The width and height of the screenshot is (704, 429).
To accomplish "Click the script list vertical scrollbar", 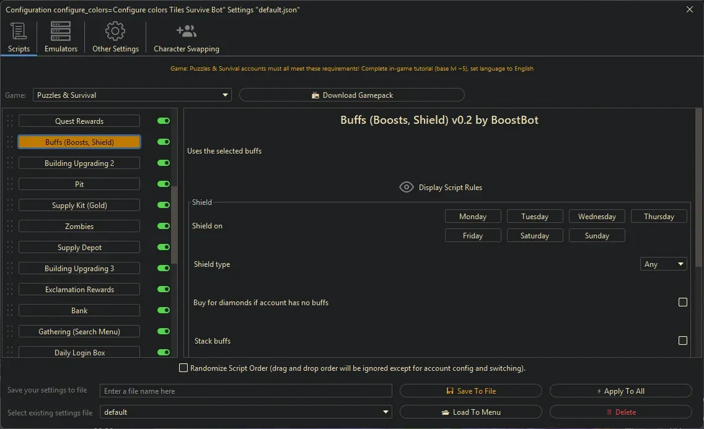I will coord(174,223).
